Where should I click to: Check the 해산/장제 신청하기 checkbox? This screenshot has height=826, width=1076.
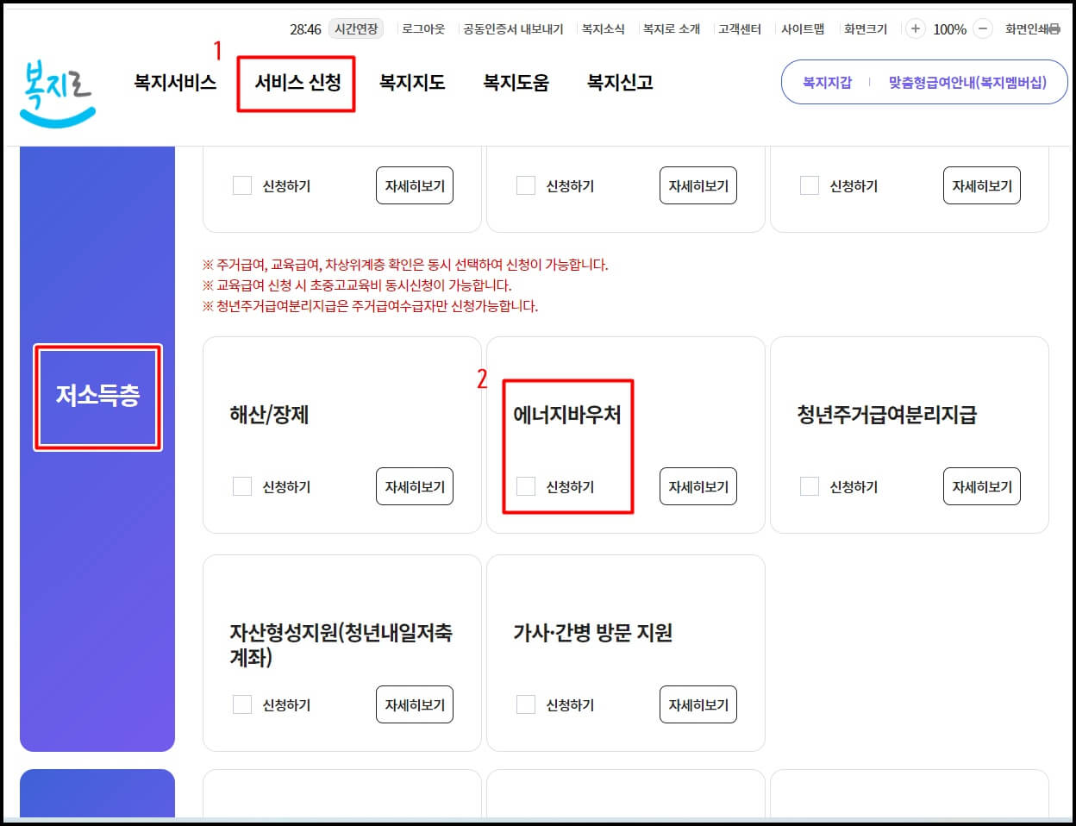point(242,486)
